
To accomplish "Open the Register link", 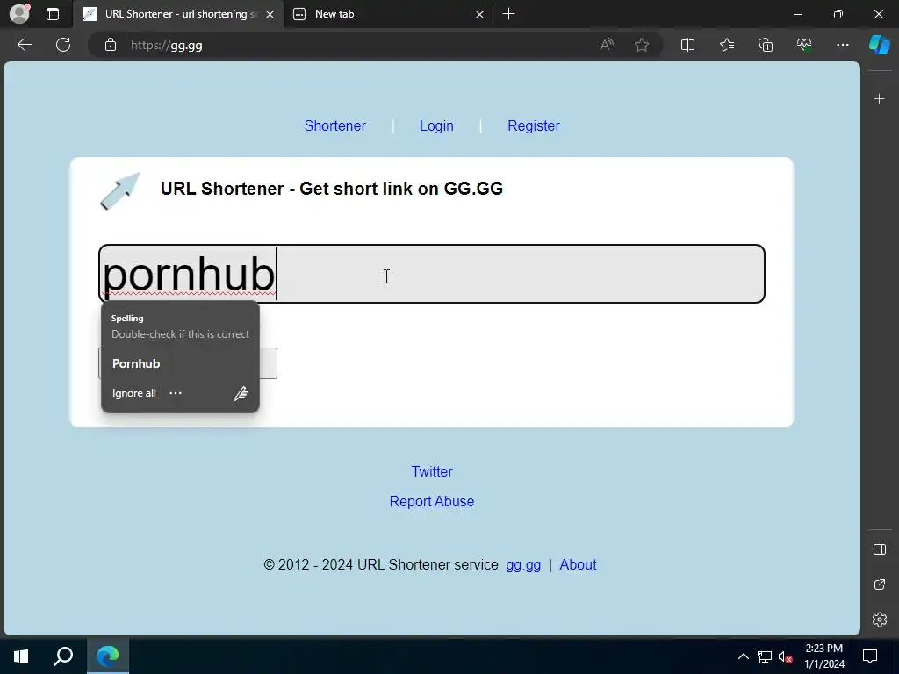I will (x=533, y=126).
